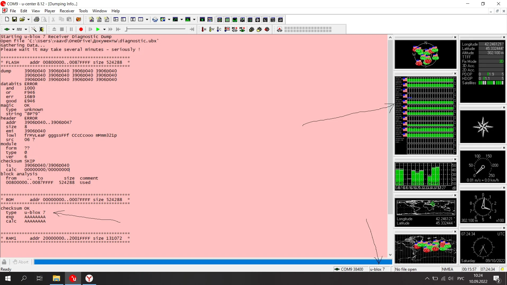Click the Hotstart receiver icon
Screen dimensions: 507x285
(x=204, y=29)
